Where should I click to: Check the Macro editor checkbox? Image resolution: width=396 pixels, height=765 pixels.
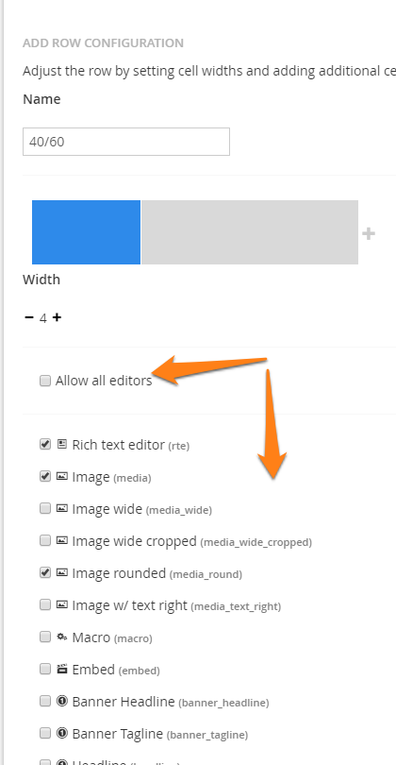45,637
